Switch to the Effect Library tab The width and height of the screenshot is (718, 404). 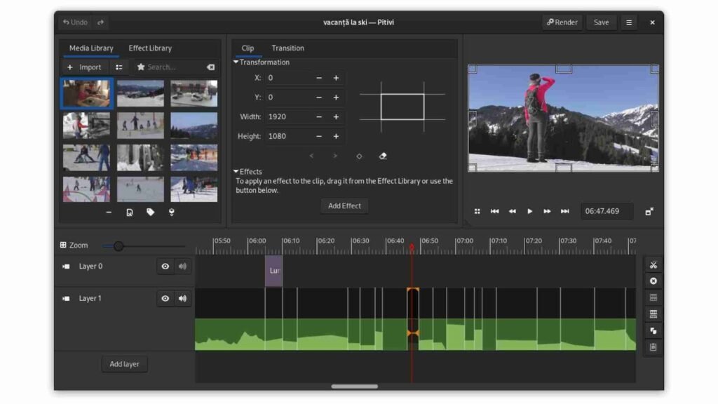point(150,48)
